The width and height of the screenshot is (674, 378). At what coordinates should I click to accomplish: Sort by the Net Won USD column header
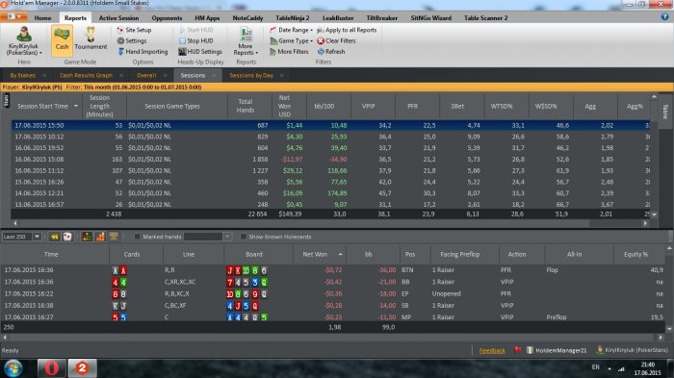coord(285,106)
